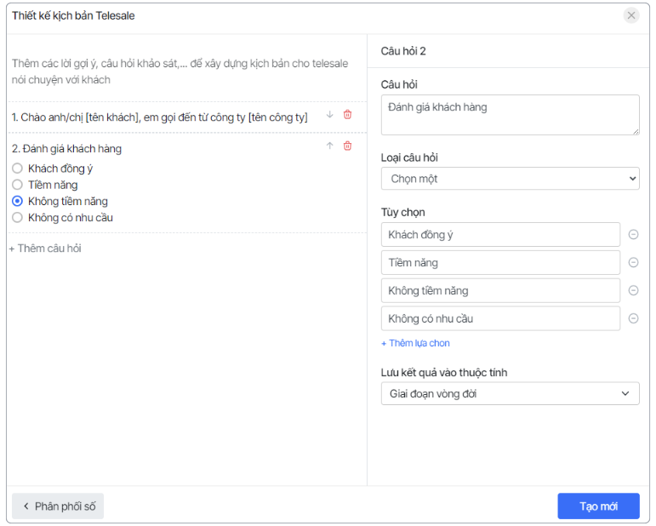
Task: Select the "Khách đồng ý" radio button
Action: click(17, 169)
